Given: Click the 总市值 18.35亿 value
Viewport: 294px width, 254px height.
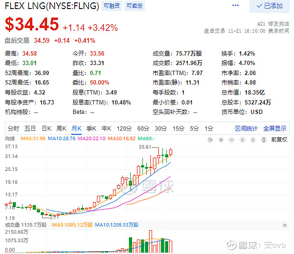Looking at the screenshot, I should tap(255, 93).
